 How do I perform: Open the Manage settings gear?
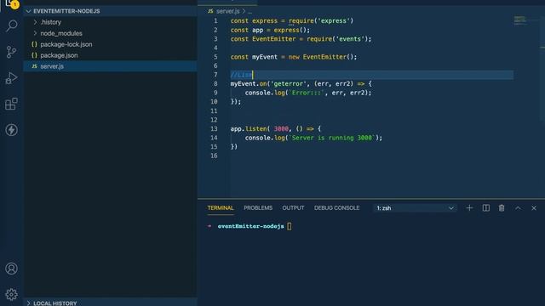(x=11, y=295)
